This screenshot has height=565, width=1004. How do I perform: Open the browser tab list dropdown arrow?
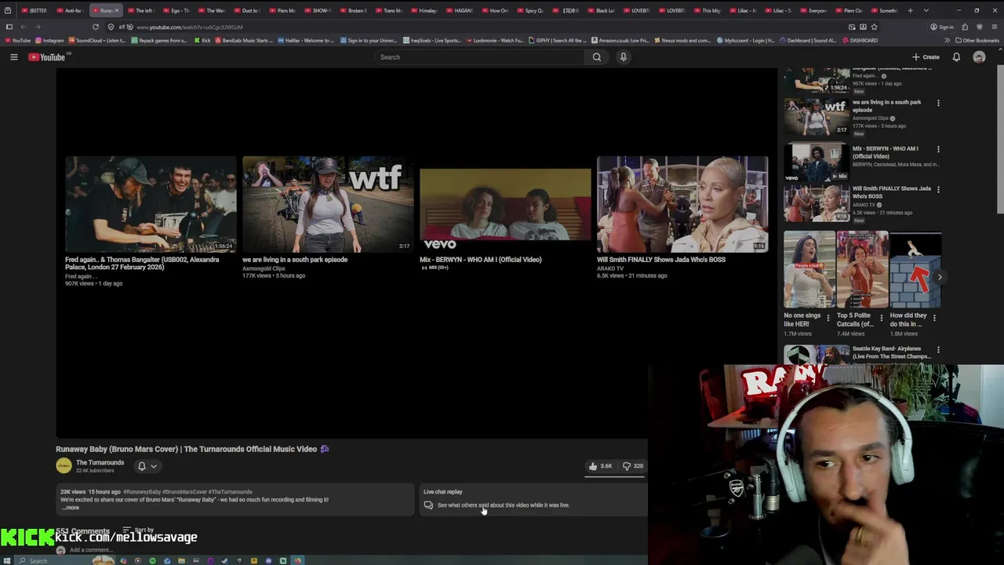point(926,10)
